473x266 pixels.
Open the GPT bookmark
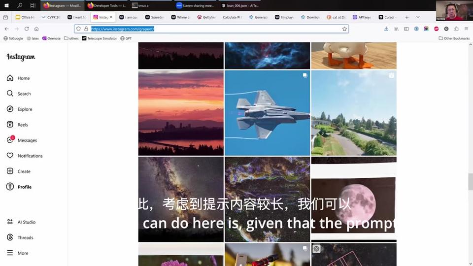tap(126, 38)
